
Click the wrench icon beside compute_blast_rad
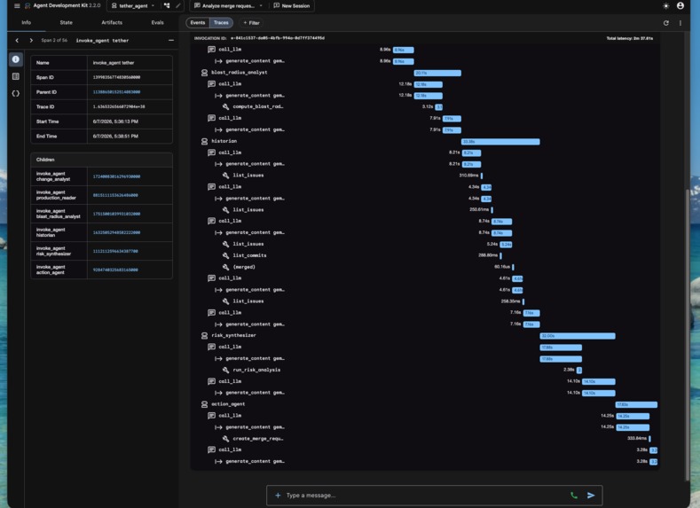pos(226,106)
